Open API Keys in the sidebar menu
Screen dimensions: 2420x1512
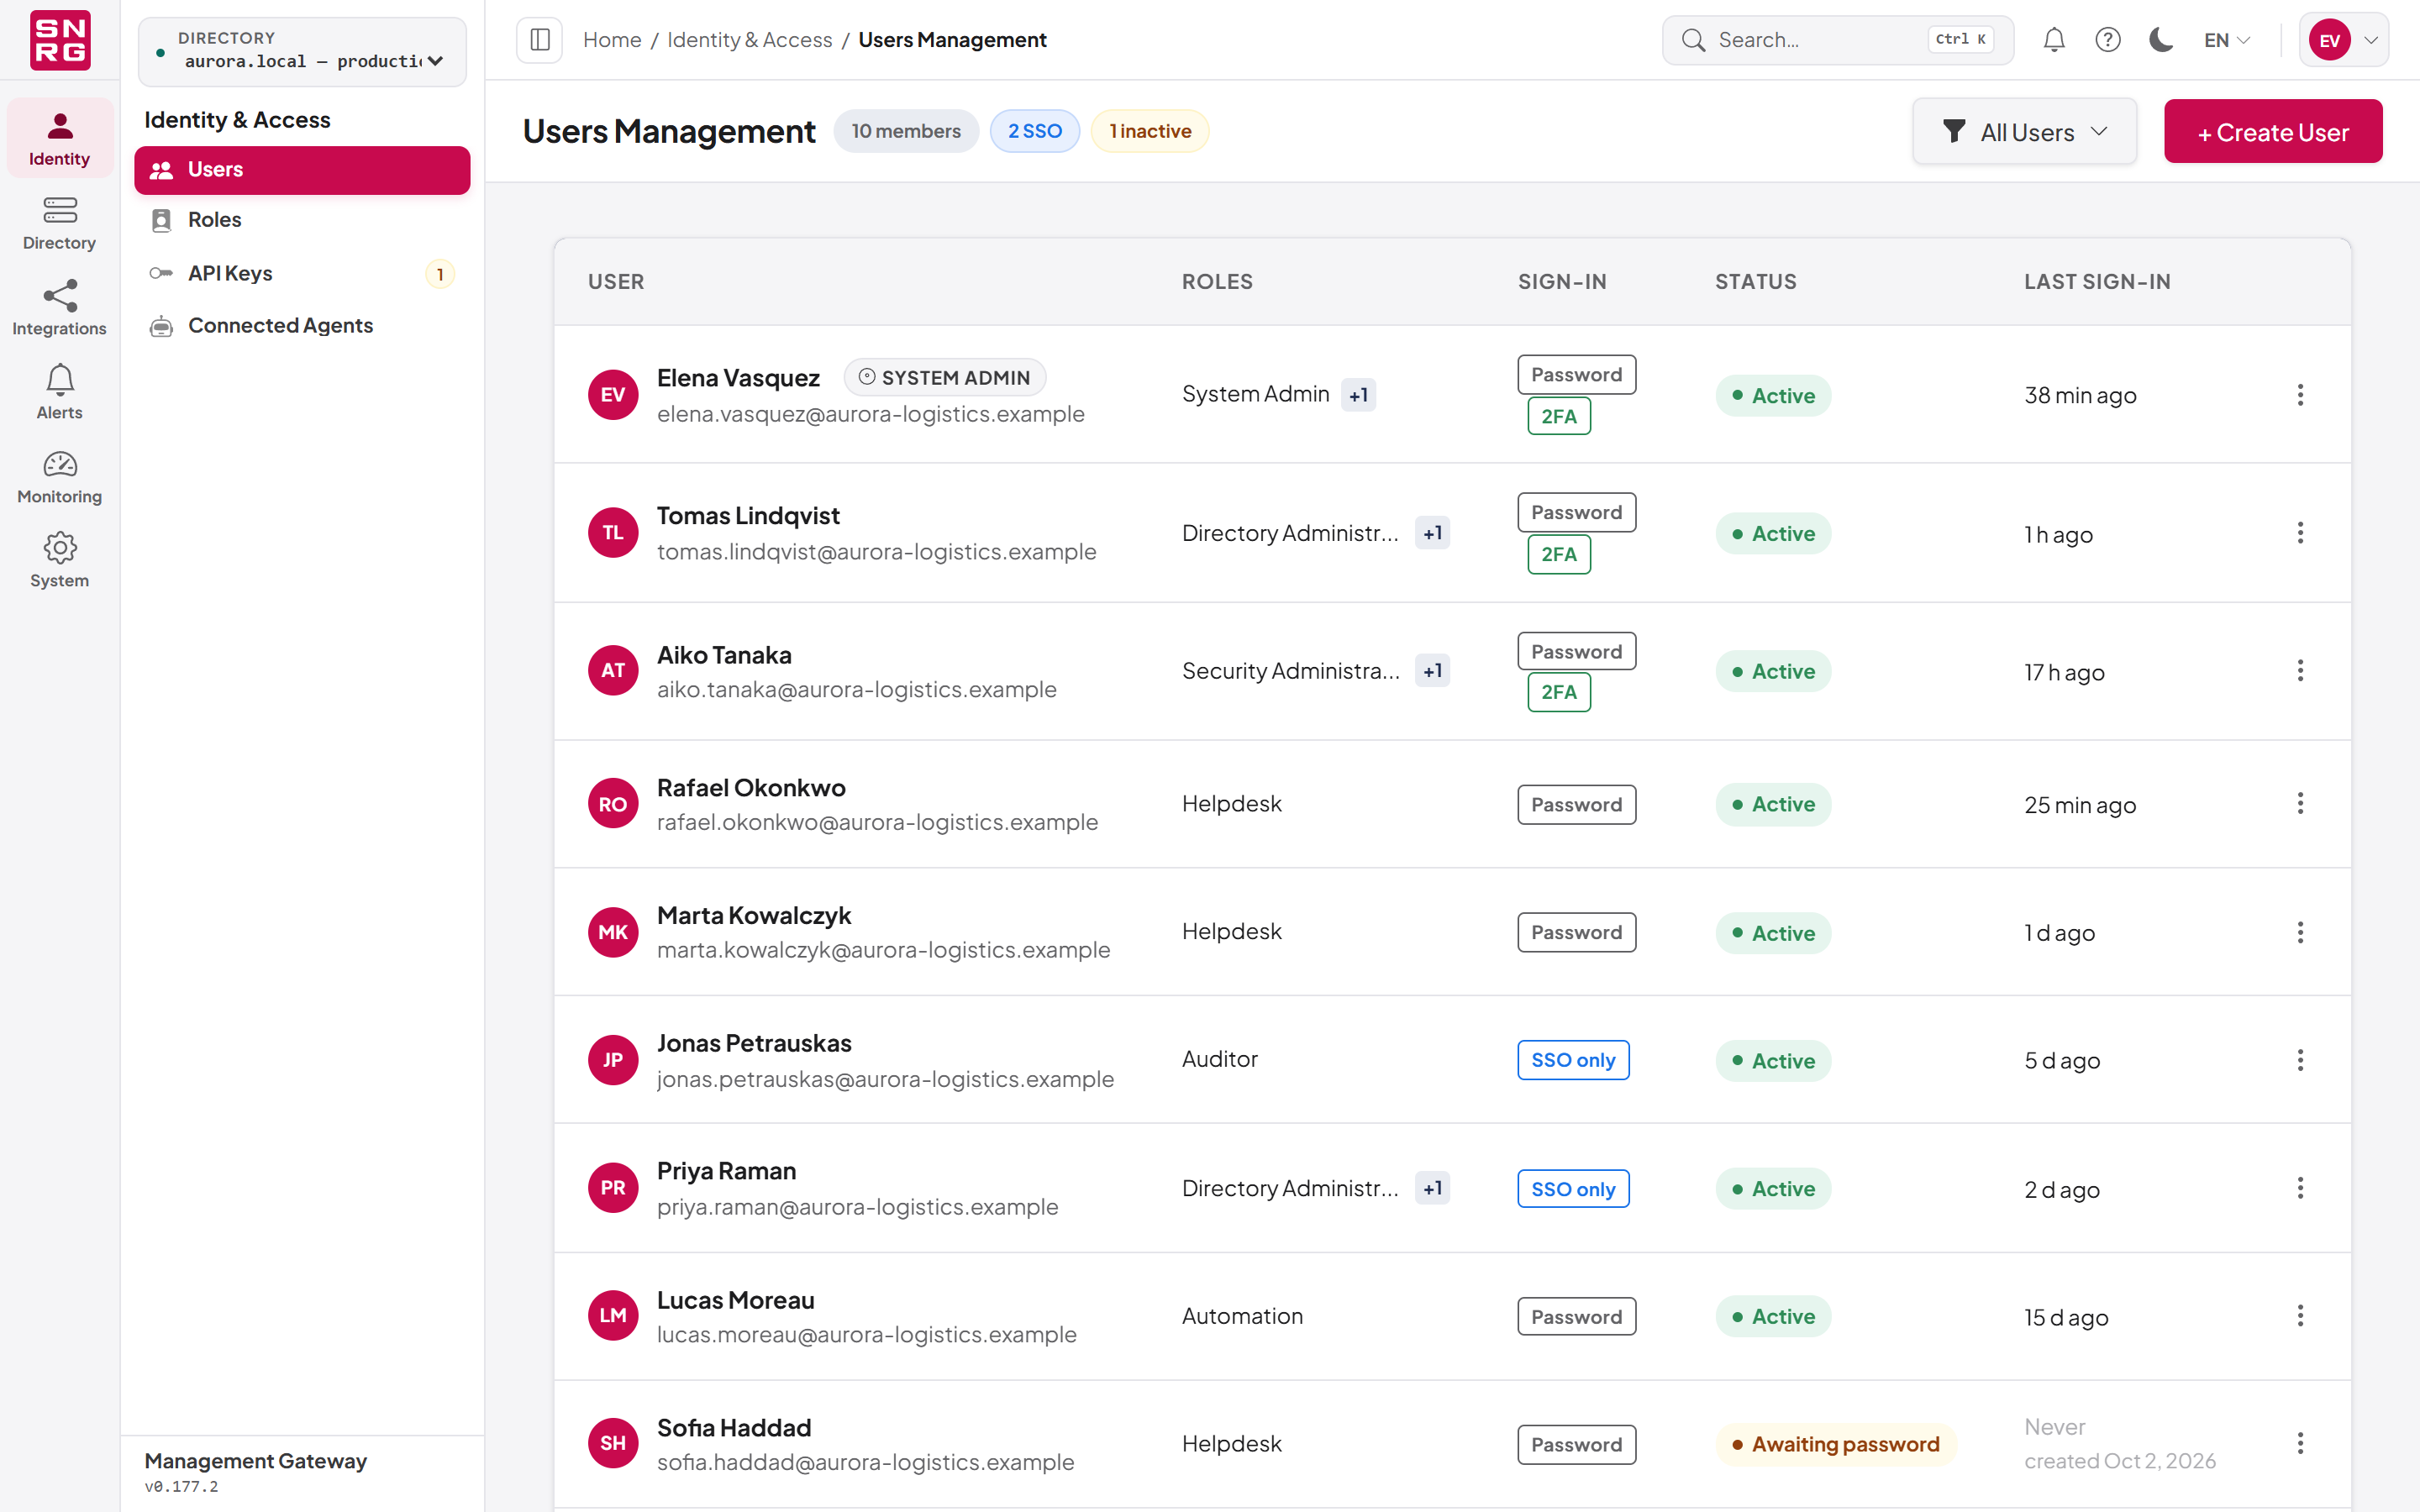(x=302, y=273)
